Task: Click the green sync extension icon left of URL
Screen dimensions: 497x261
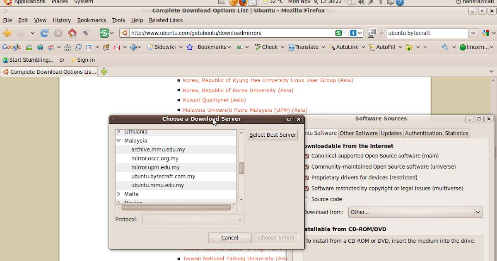Action: [x=104, y=33]
